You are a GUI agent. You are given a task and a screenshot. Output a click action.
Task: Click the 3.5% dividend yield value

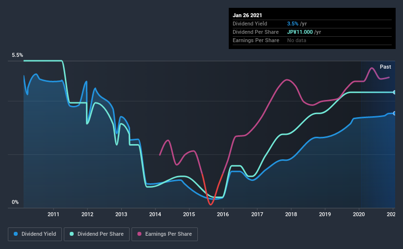[293, 24]
